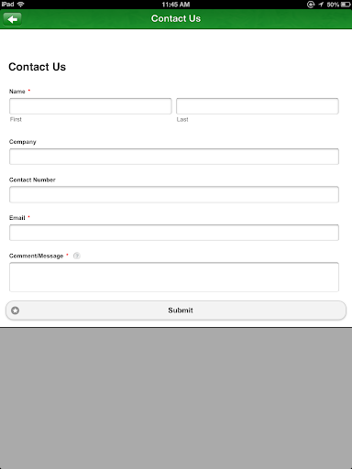Viewport: 352px width, 469px height.
Task: Focus the Company text field
Action: tap(174, 157)
